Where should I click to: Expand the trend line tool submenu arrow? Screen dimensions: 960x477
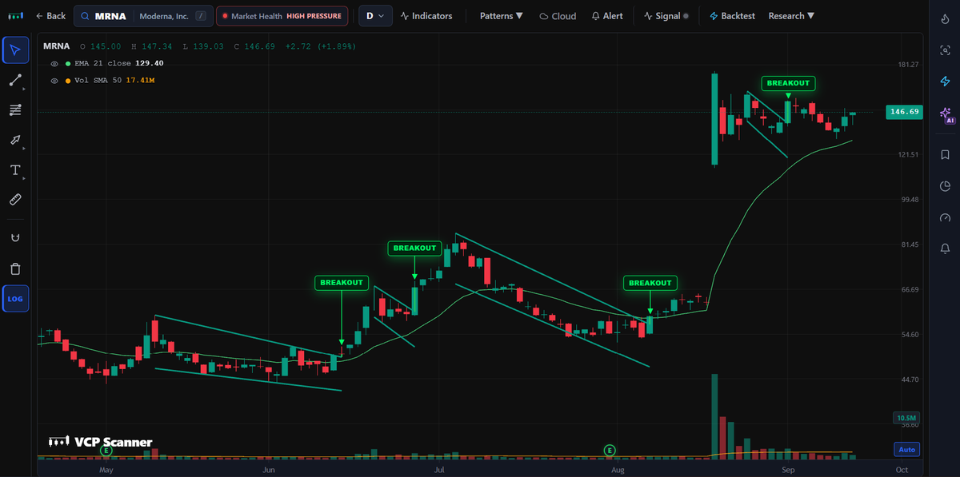(x=26, y=89)
